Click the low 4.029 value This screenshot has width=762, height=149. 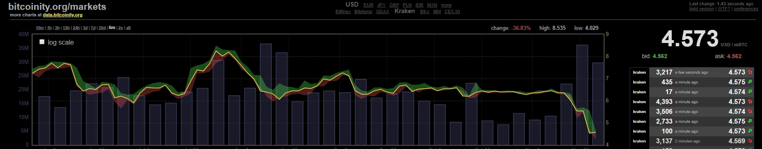[591, 28]
